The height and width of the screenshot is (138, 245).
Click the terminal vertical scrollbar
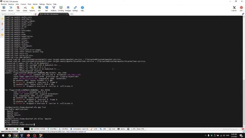[x=244, y=71]
